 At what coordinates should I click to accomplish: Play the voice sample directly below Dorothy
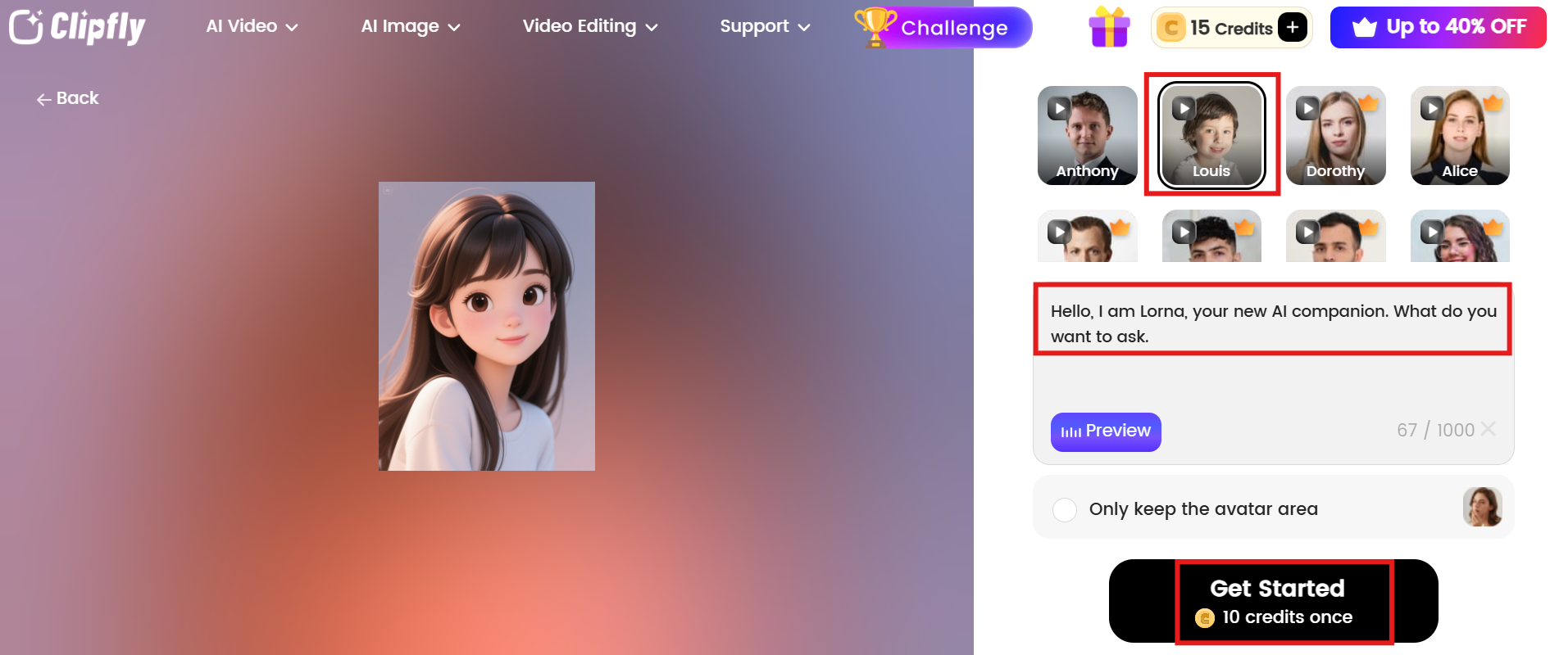click(x=1307, y=233)
